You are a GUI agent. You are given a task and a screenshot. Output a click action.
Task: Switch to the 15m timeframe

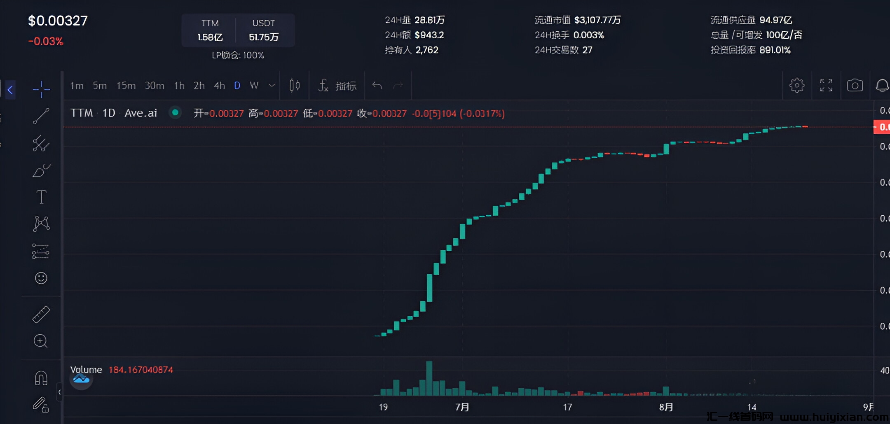[x=126, y=86]
